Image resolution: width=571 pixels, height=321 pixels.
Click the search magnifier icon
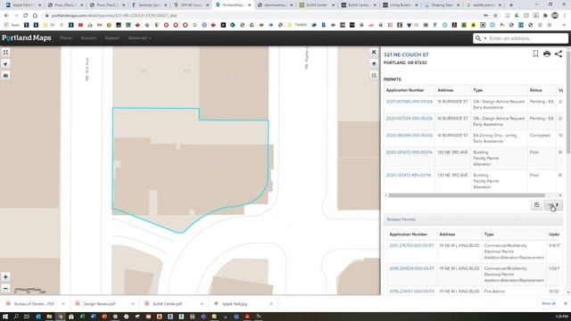[x=478, y=38]
